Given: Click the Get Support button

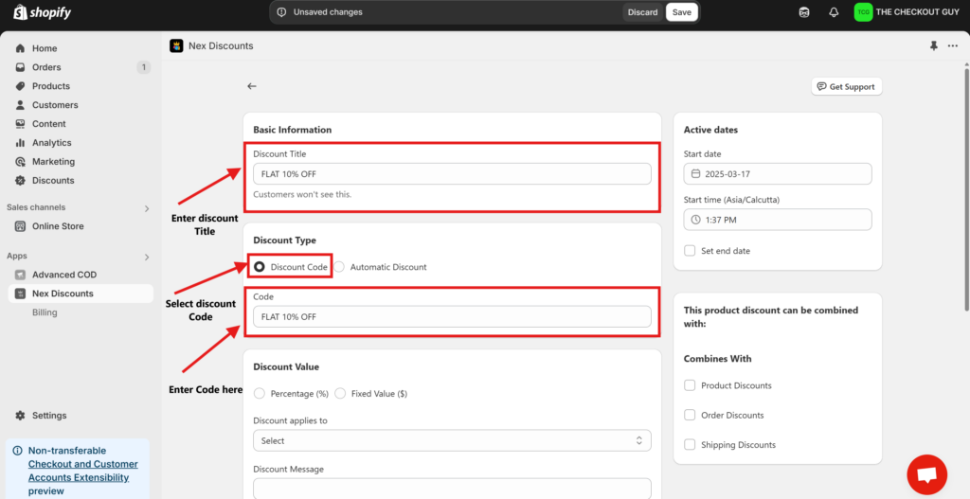Looking at the screenshot, I should click(x=846, y=86).
